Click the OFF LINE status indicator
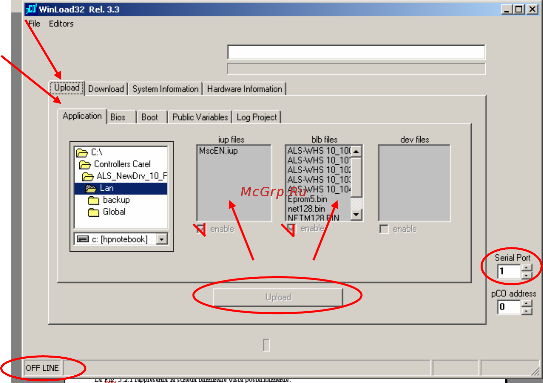The width and height of the screenshot is (543, 383). coord(42,368)
